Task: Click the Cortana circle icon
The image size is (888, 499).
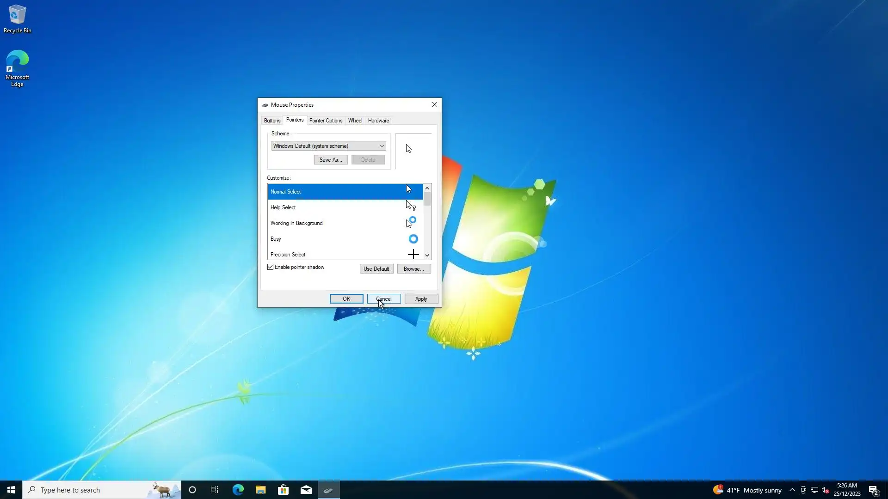Action: click(192, 490)
